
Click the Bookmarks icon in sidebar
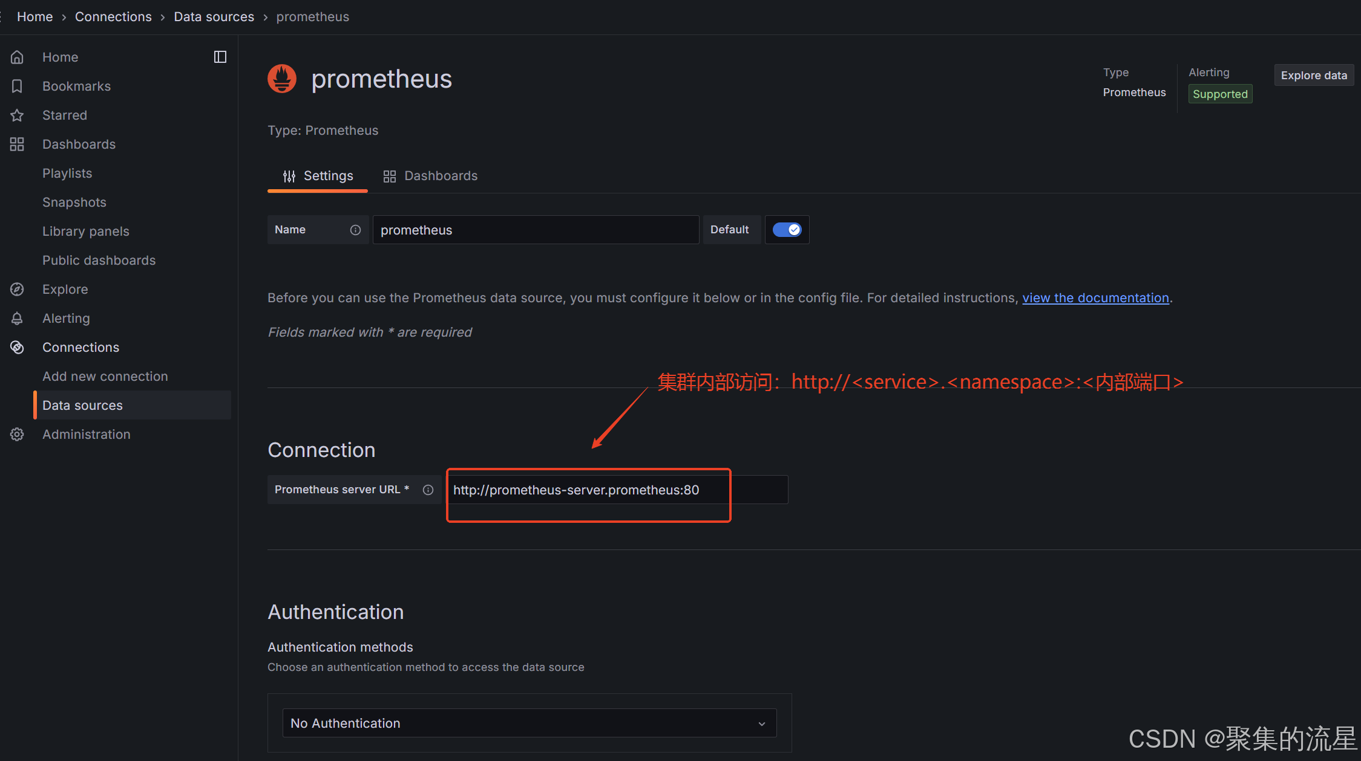[17, 86]
